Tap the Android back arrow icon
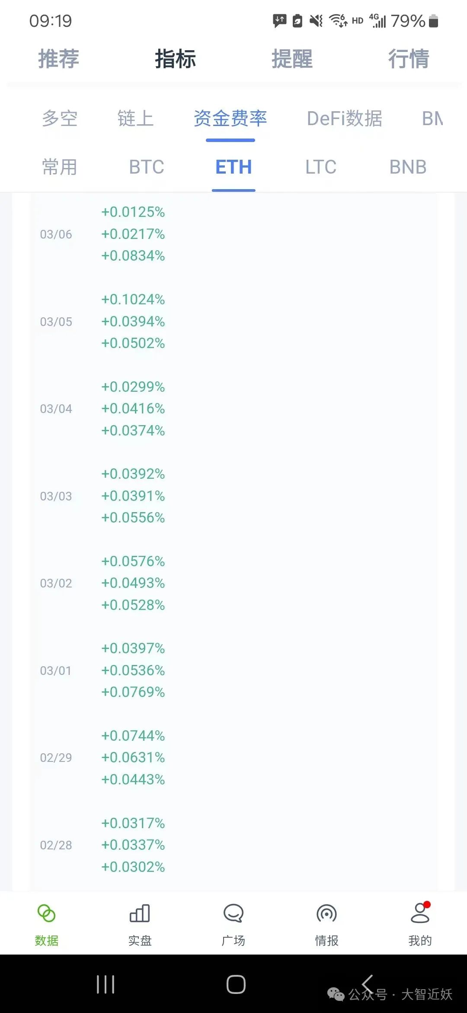The image size is (467, 1013). click(367, 984)
